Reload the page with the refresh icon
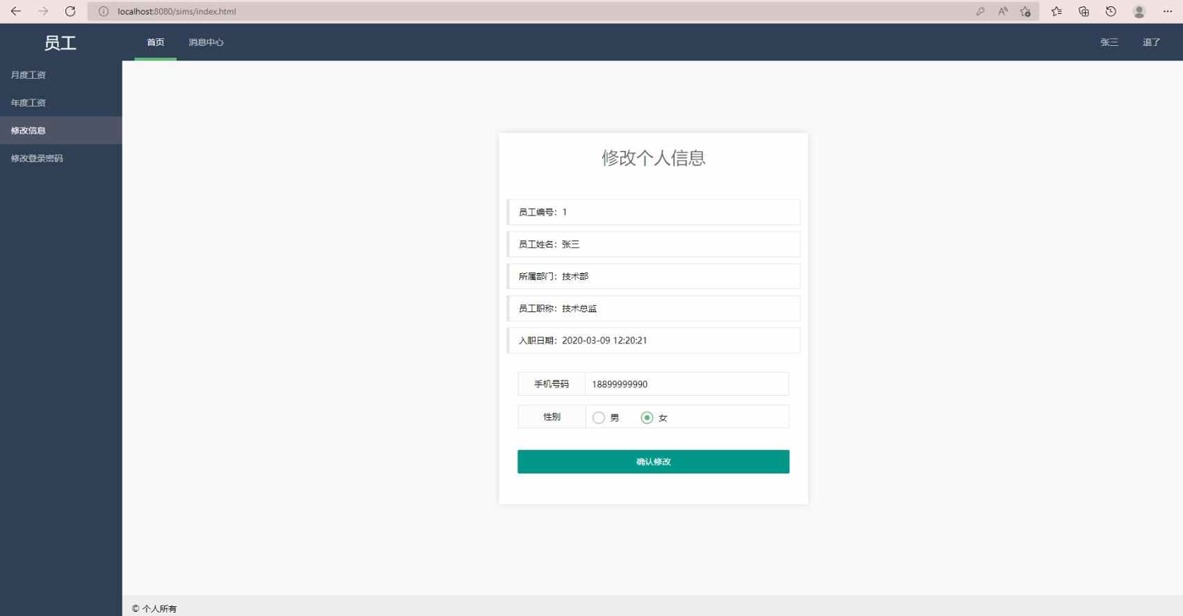The width and height of the screenshot is (1183, 616). click(x=70, y=11)
